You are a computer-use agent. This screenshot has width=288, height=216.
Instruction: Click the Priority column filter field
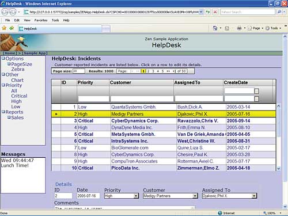tap(93, 99)
